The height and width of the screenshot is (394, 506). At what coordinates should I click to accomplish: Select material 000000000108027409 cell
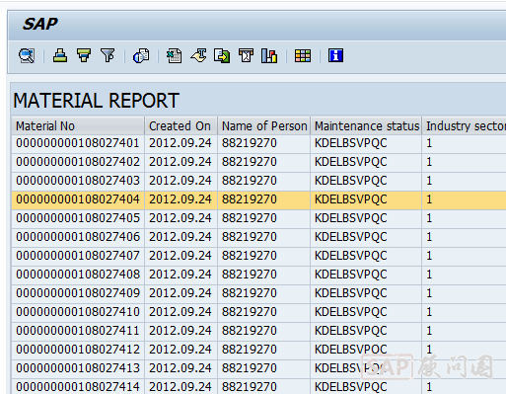point(78,293)
